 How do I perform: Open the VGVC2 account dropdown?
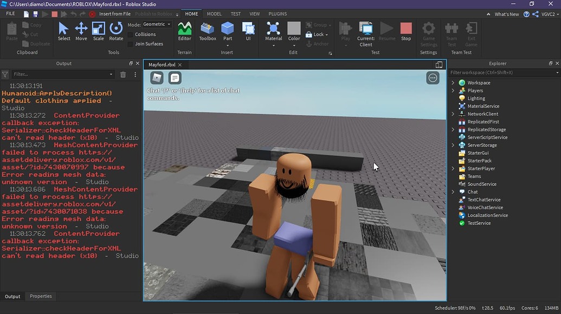click(550, 14)
